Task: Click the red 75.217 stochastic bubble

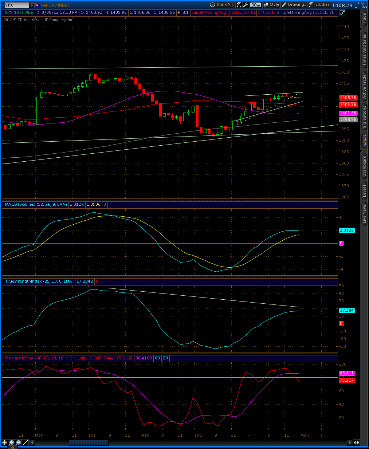Action: tap(347, 380)
